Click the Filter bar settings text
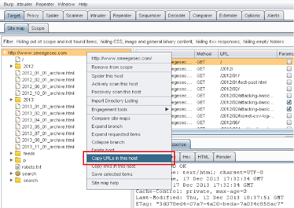294x208 pixels. click(x=144, y=41)
